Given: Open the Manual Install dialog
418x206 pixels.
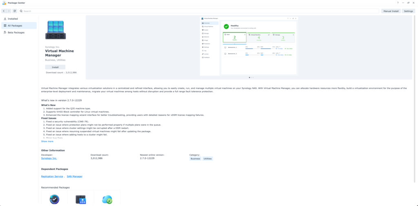Looking at the screenshot, I should [391, 11].
